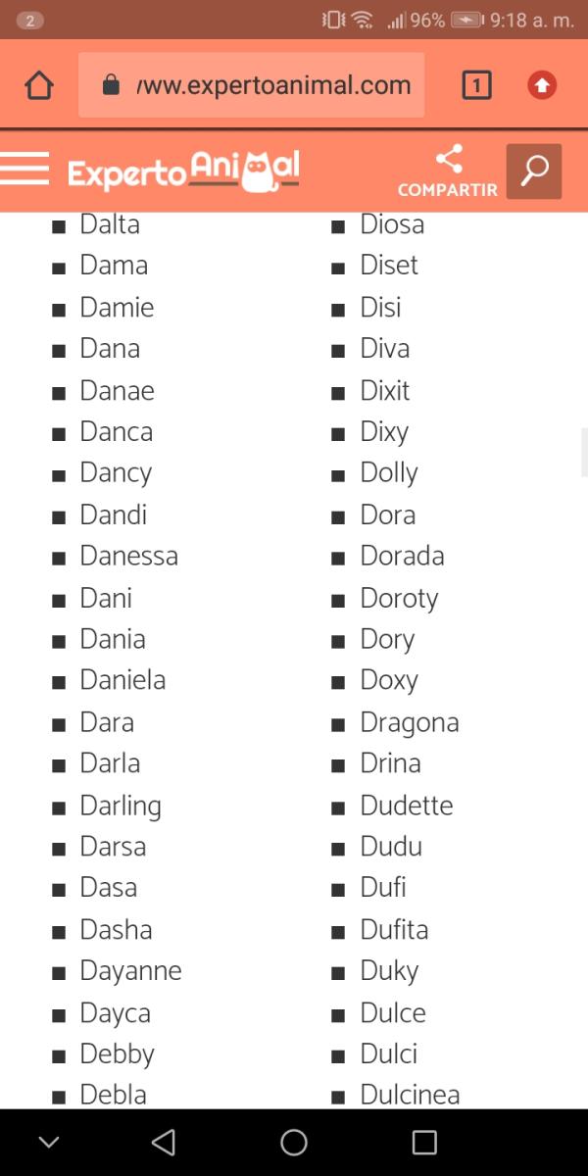Viewport: 588px width, 1176px height.
Task: Tap the name Dragona in the list
Action: click(410, 722)
